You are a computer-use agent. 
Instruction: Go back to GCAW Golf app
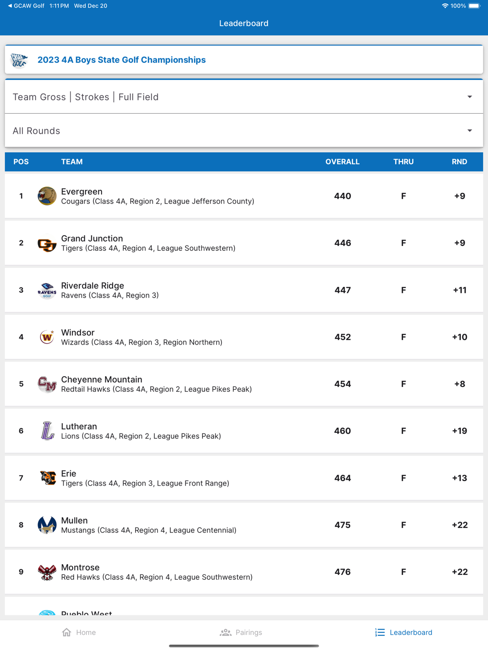pyautogui.click(x=26, y=6)
